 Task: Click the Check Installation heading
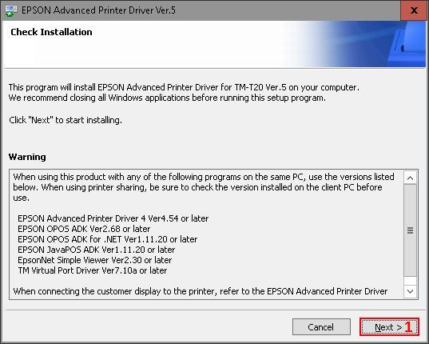(x=51, y=32)
